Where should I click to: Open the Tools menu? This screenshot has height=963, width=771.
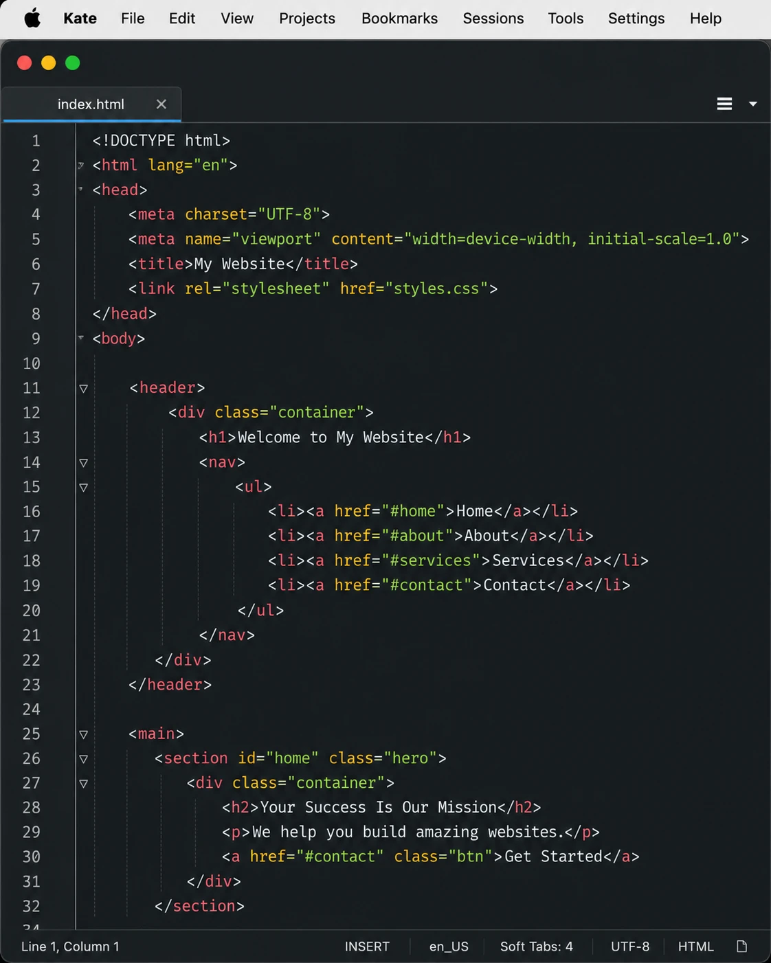(x=566, y=19)
